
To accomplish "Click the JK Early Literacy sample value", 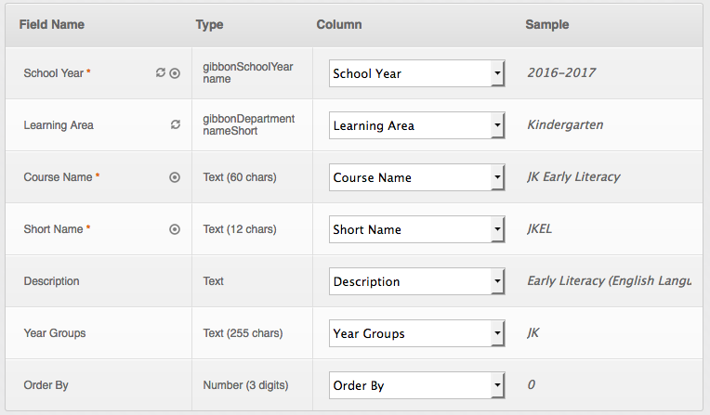I will (x=573, y=177).
